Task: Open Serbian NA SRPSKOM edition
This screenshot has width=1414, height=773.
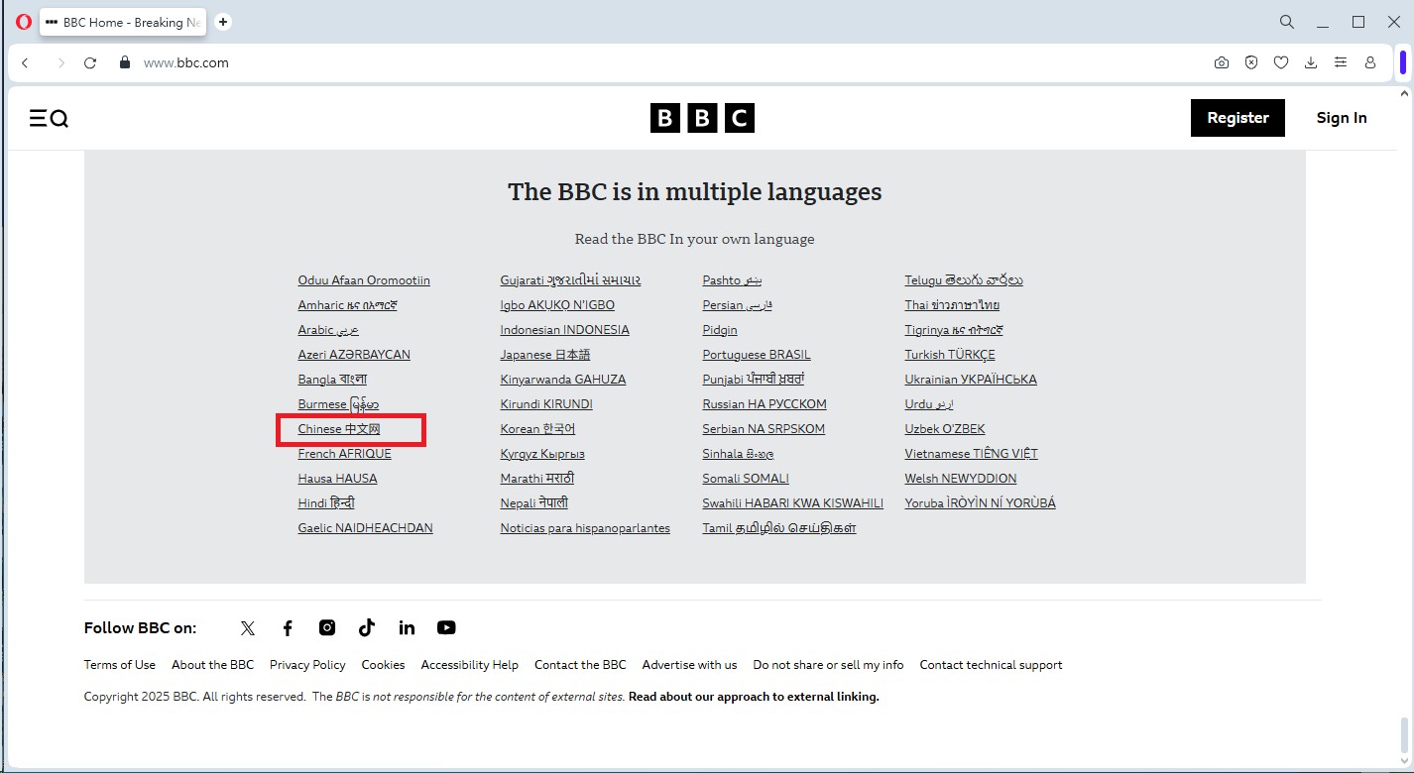Action: click(764, 429)
